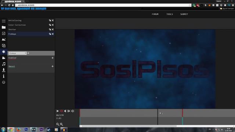Image resolution: width=235 pixels, height=132 pixels.
Task: Click the black playhead line on the timeline
Action: click(x=158, y=117)
